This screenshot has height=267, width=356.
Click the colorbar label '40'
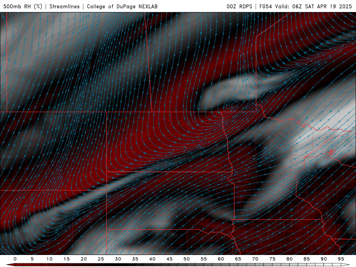click(152, 259)
